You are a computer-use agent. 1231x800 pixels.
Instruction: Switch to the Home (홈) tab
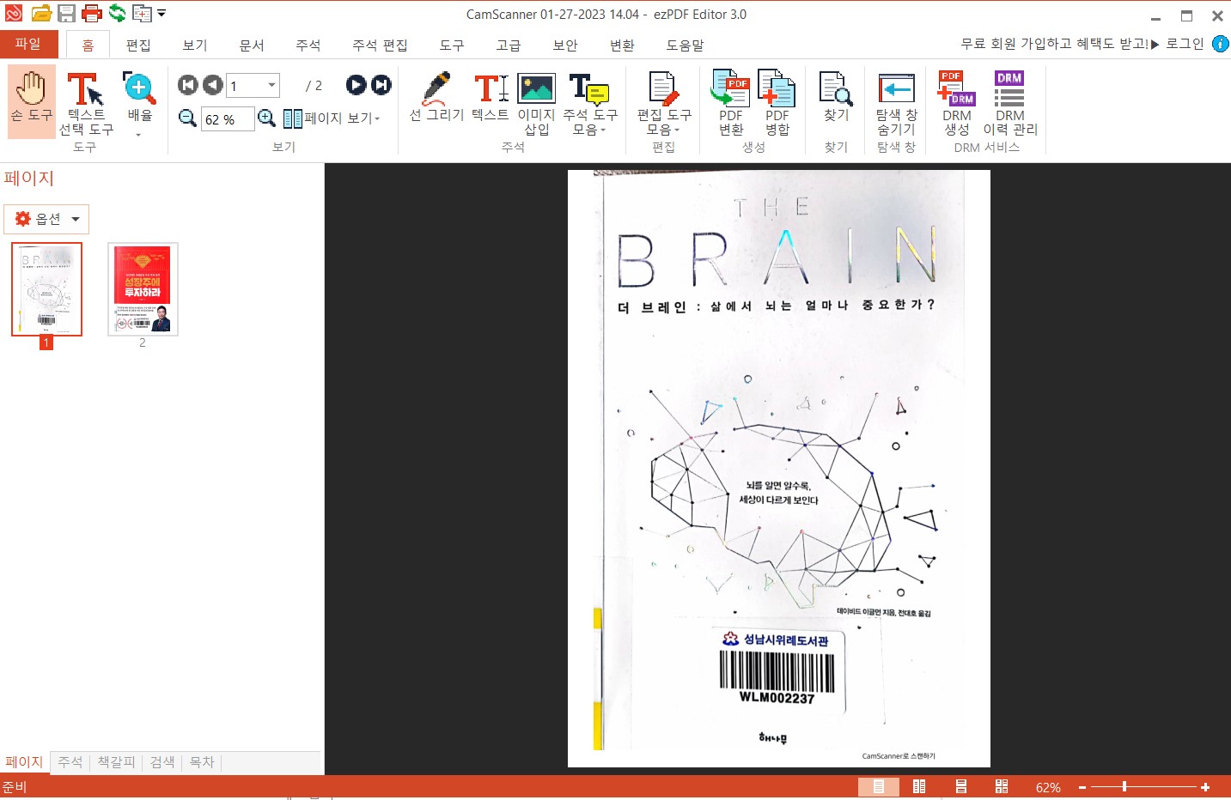click(x=88, y=45)
